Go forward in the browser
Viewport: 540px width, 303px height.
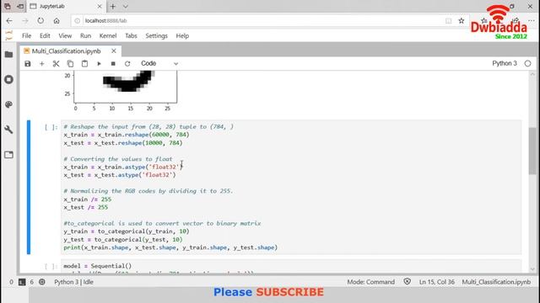click(25, 21)
